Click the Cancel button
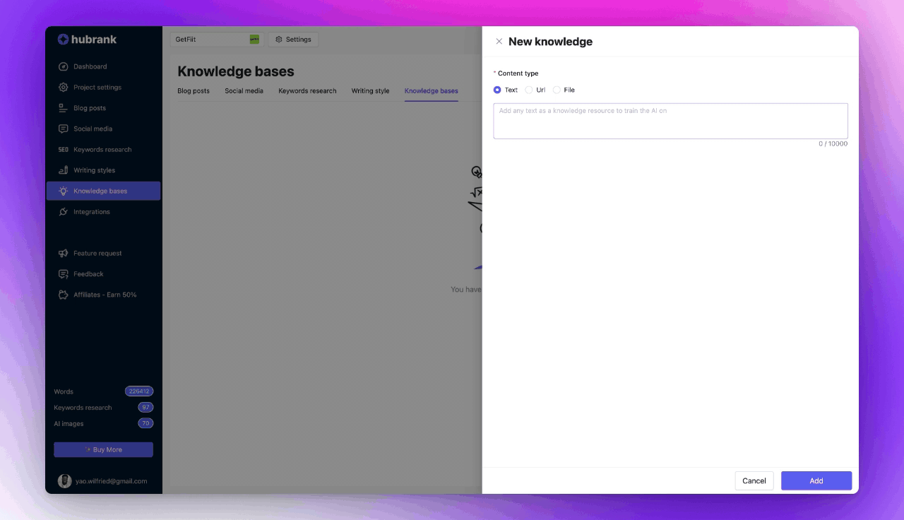 coord(754,480)
